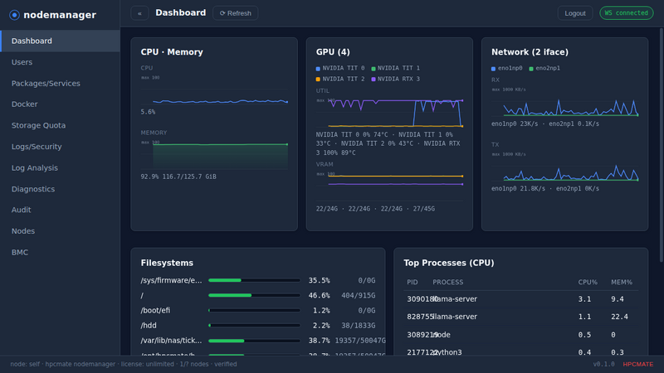Click the nodemanager logo icon
The height and width of the screenshot is (373, 664).
coord(14,15)
